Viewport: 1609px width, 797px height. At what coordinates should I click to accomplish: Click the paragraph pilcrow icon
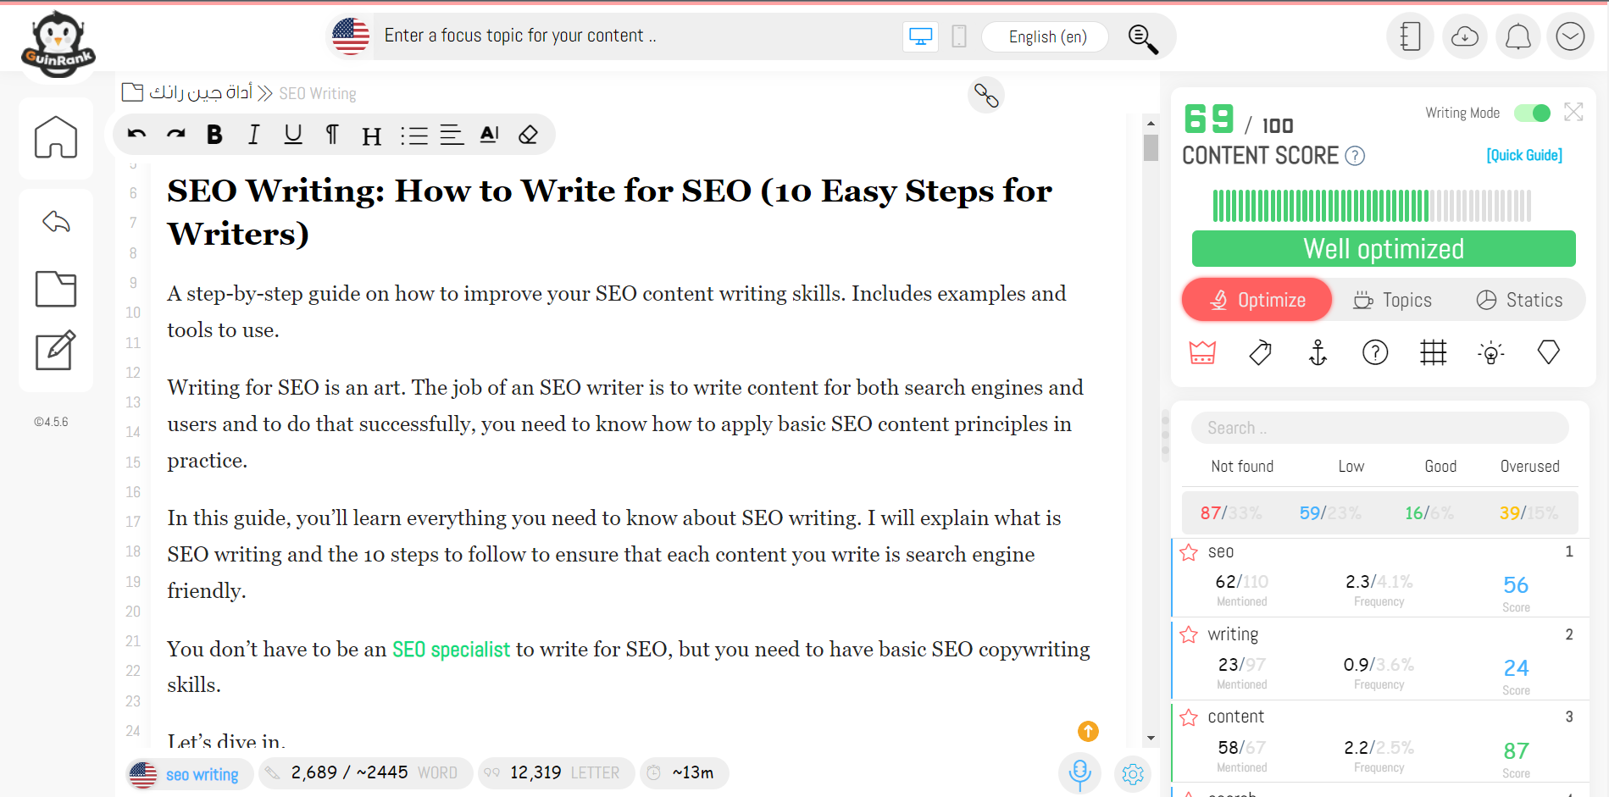pyautogui.click(x=332, y=134)
